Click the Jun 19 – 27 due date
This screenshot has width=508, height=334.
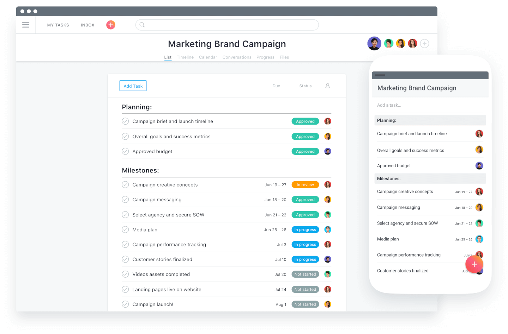276,185
